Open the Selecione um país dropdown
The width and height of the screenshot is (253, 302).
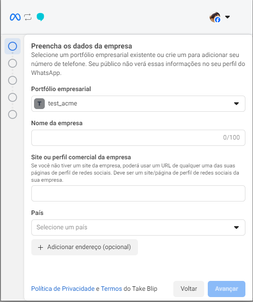coord(138,228)
